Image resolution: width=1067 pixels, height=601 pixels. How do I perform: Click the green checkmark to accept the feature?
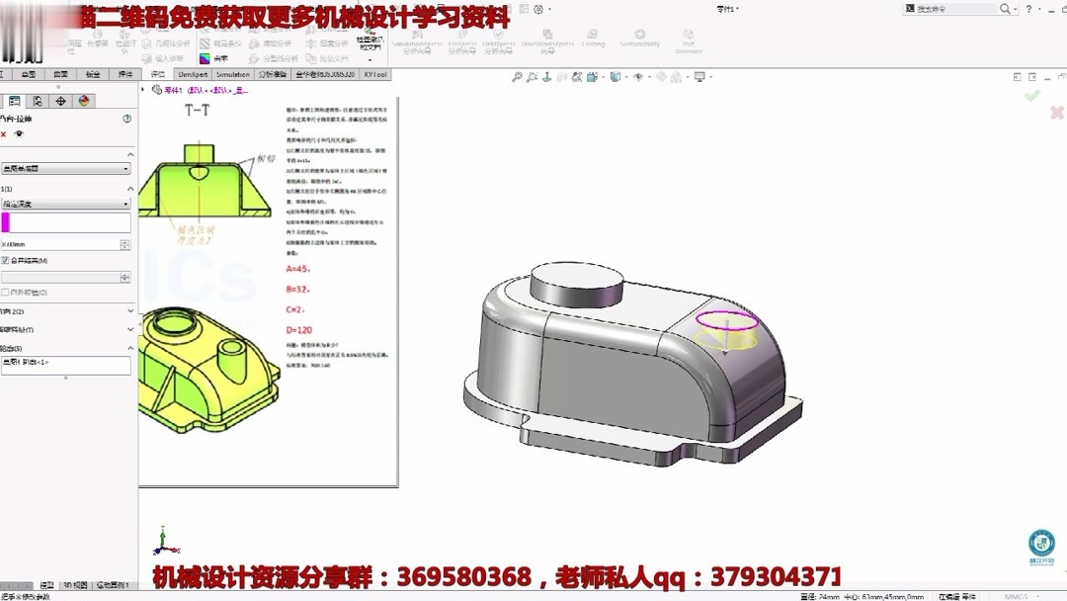1033,95
